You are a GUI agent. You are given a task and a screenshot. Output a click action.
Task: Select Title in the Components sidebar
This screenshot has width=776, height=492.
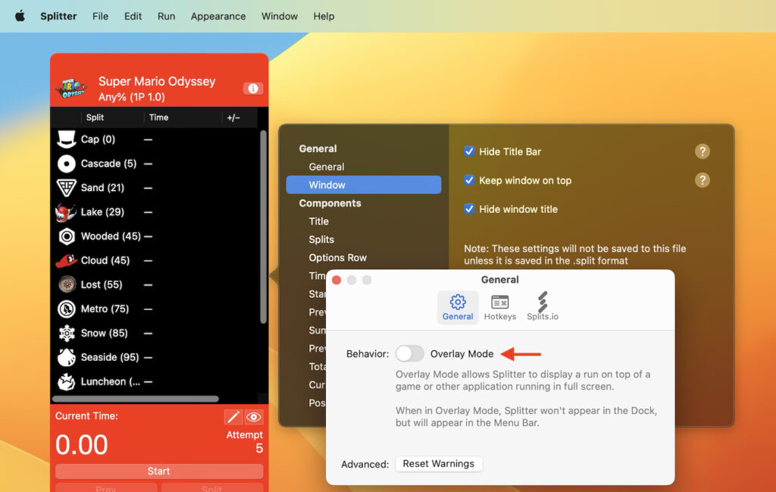tap(319, 221)
